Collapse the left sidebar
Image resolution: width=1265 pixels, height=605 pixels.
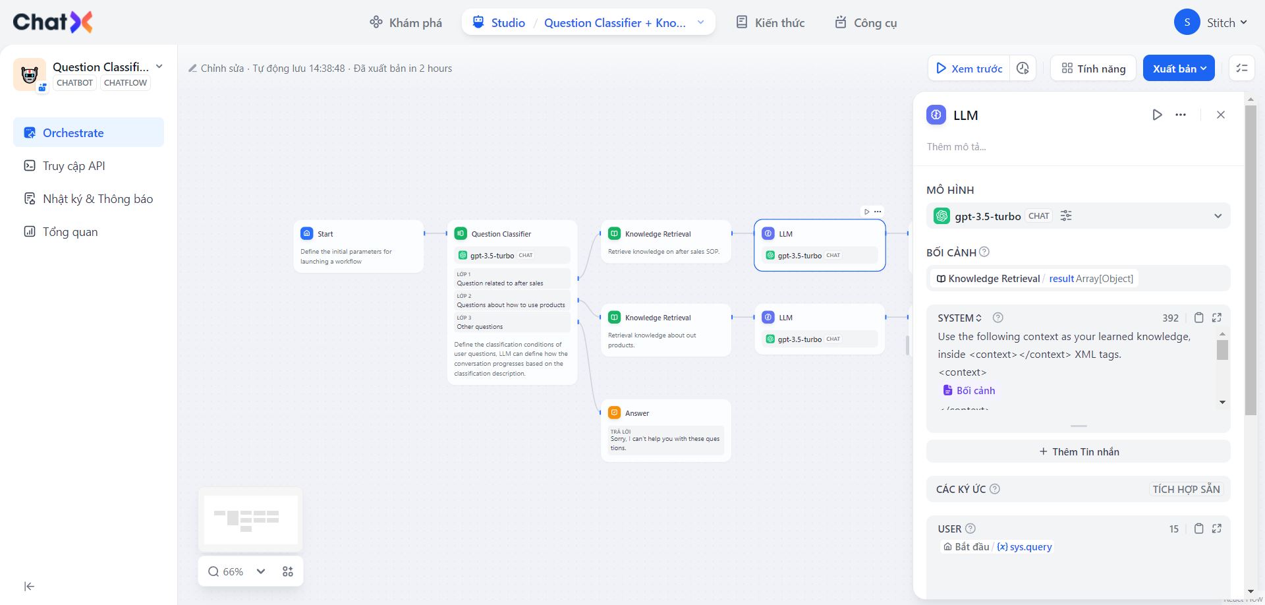tap(29, 587)
